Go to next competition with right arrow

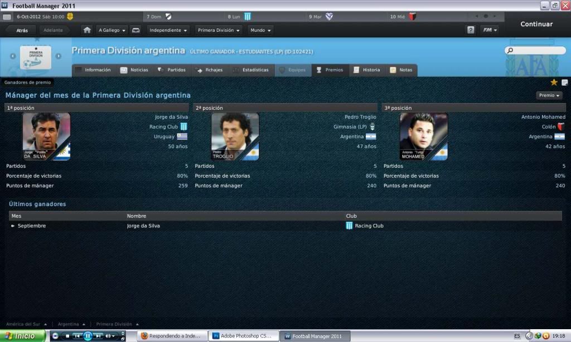tap(58, 56)
